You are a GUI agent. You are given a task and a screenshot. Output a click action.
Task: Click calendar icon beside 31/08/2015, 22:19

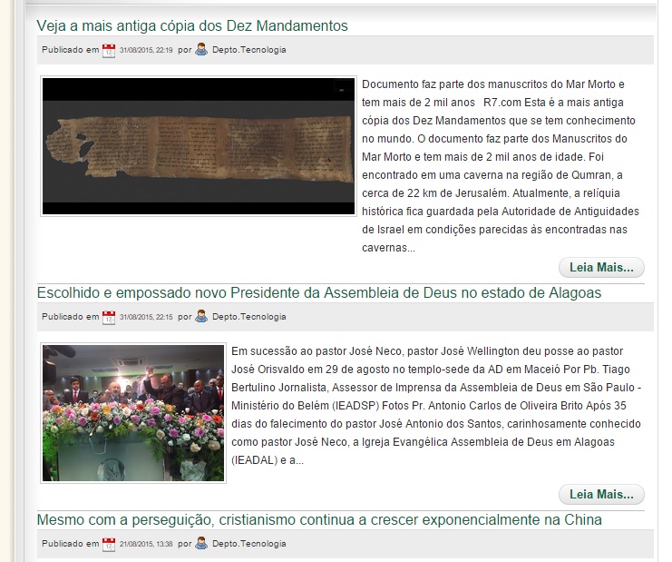(109, 51)
